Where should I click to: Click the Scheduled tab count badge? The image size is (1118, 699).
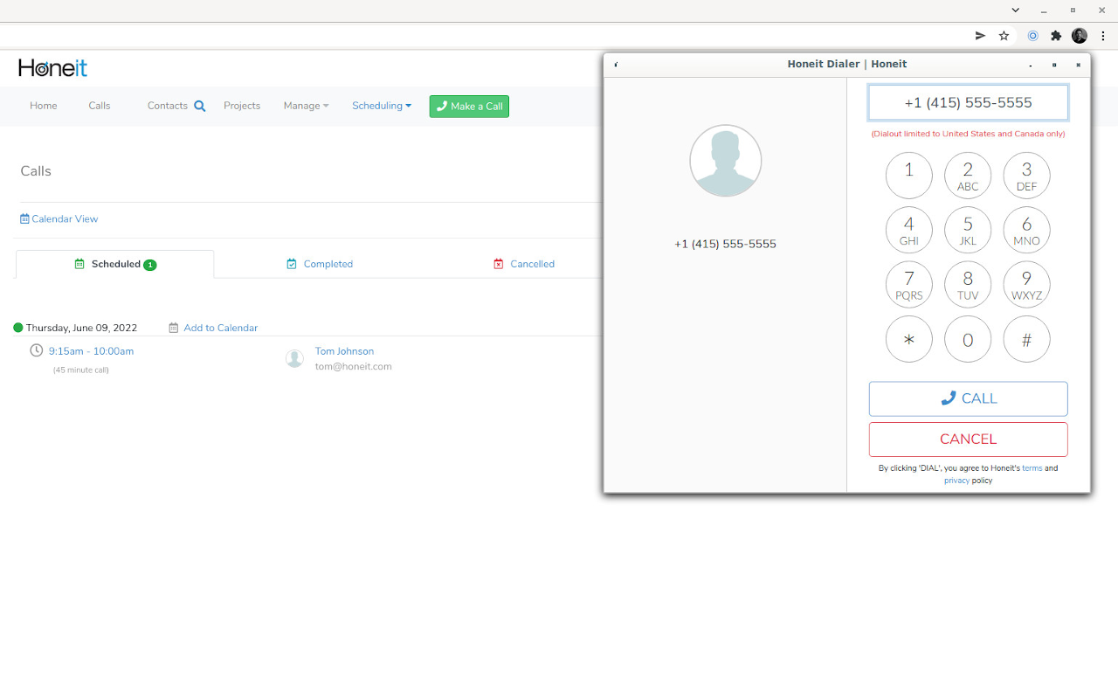[x=150, y=265]
